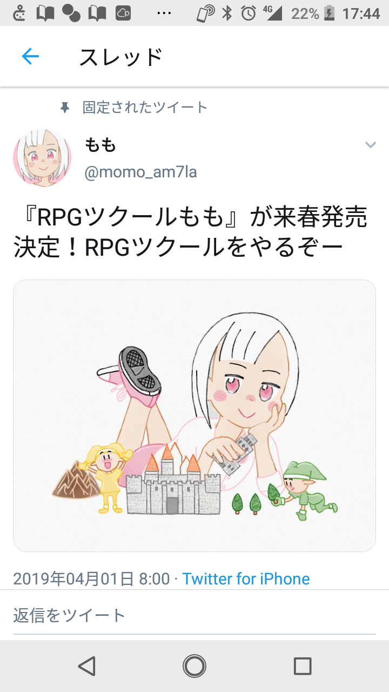
Task: Open the @momo_am7la handle
Action: 140,172
